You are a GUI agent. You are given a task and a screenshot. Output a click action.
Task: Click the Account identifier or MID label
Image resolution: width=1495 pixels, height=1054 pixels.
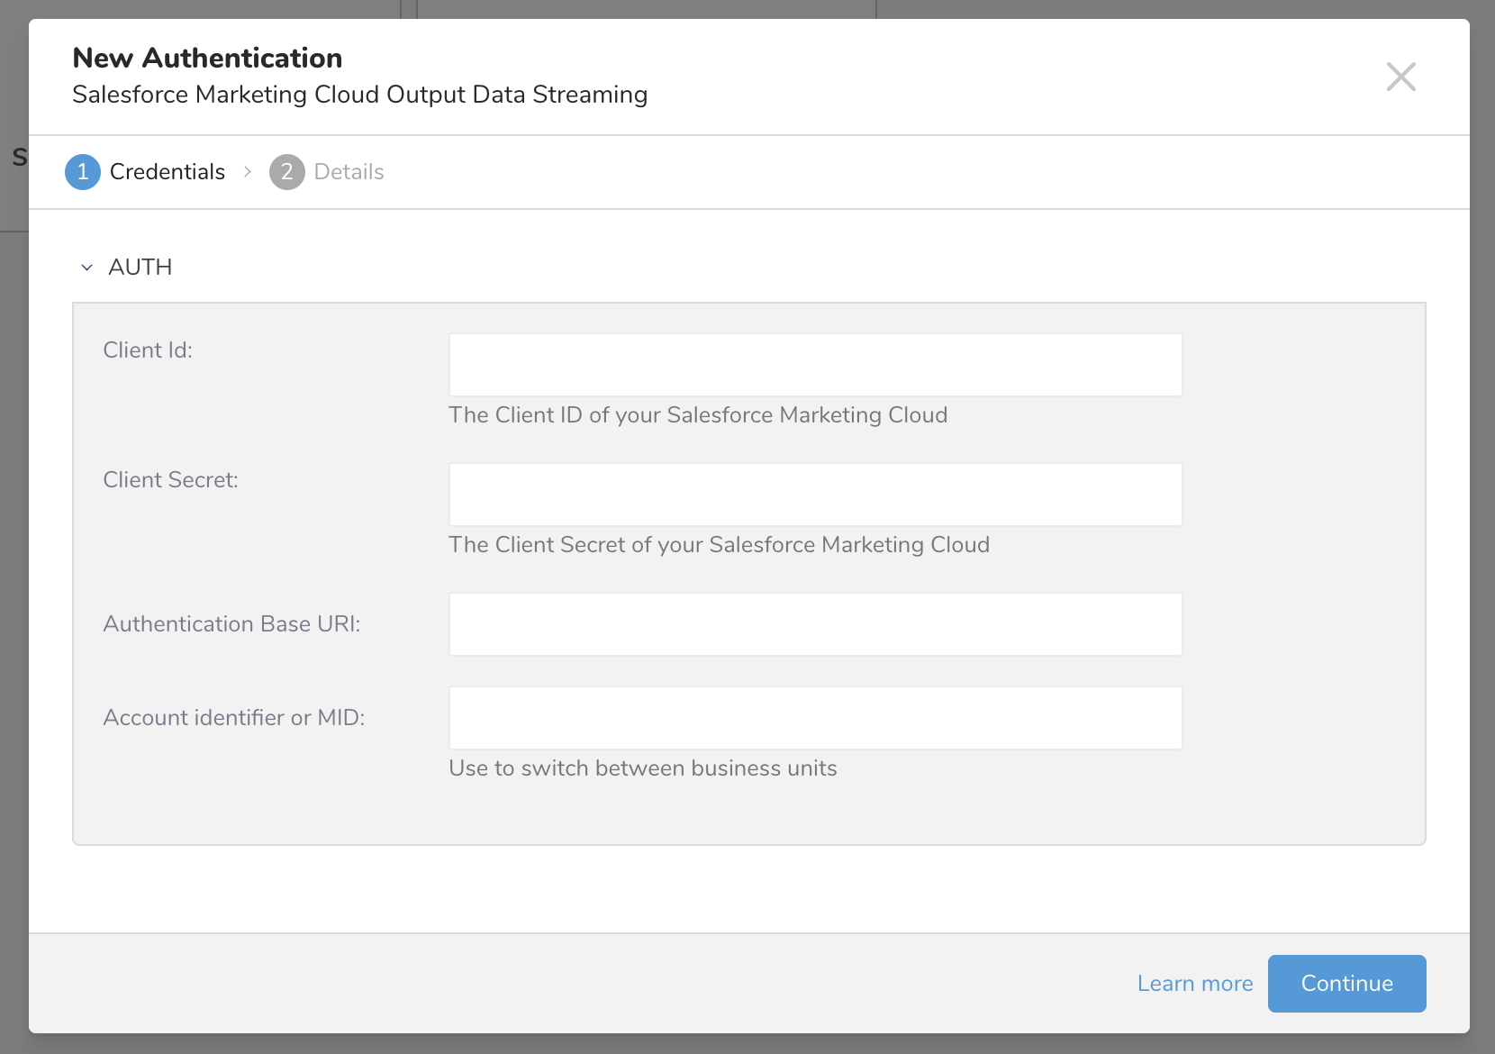tap(234, 718)
